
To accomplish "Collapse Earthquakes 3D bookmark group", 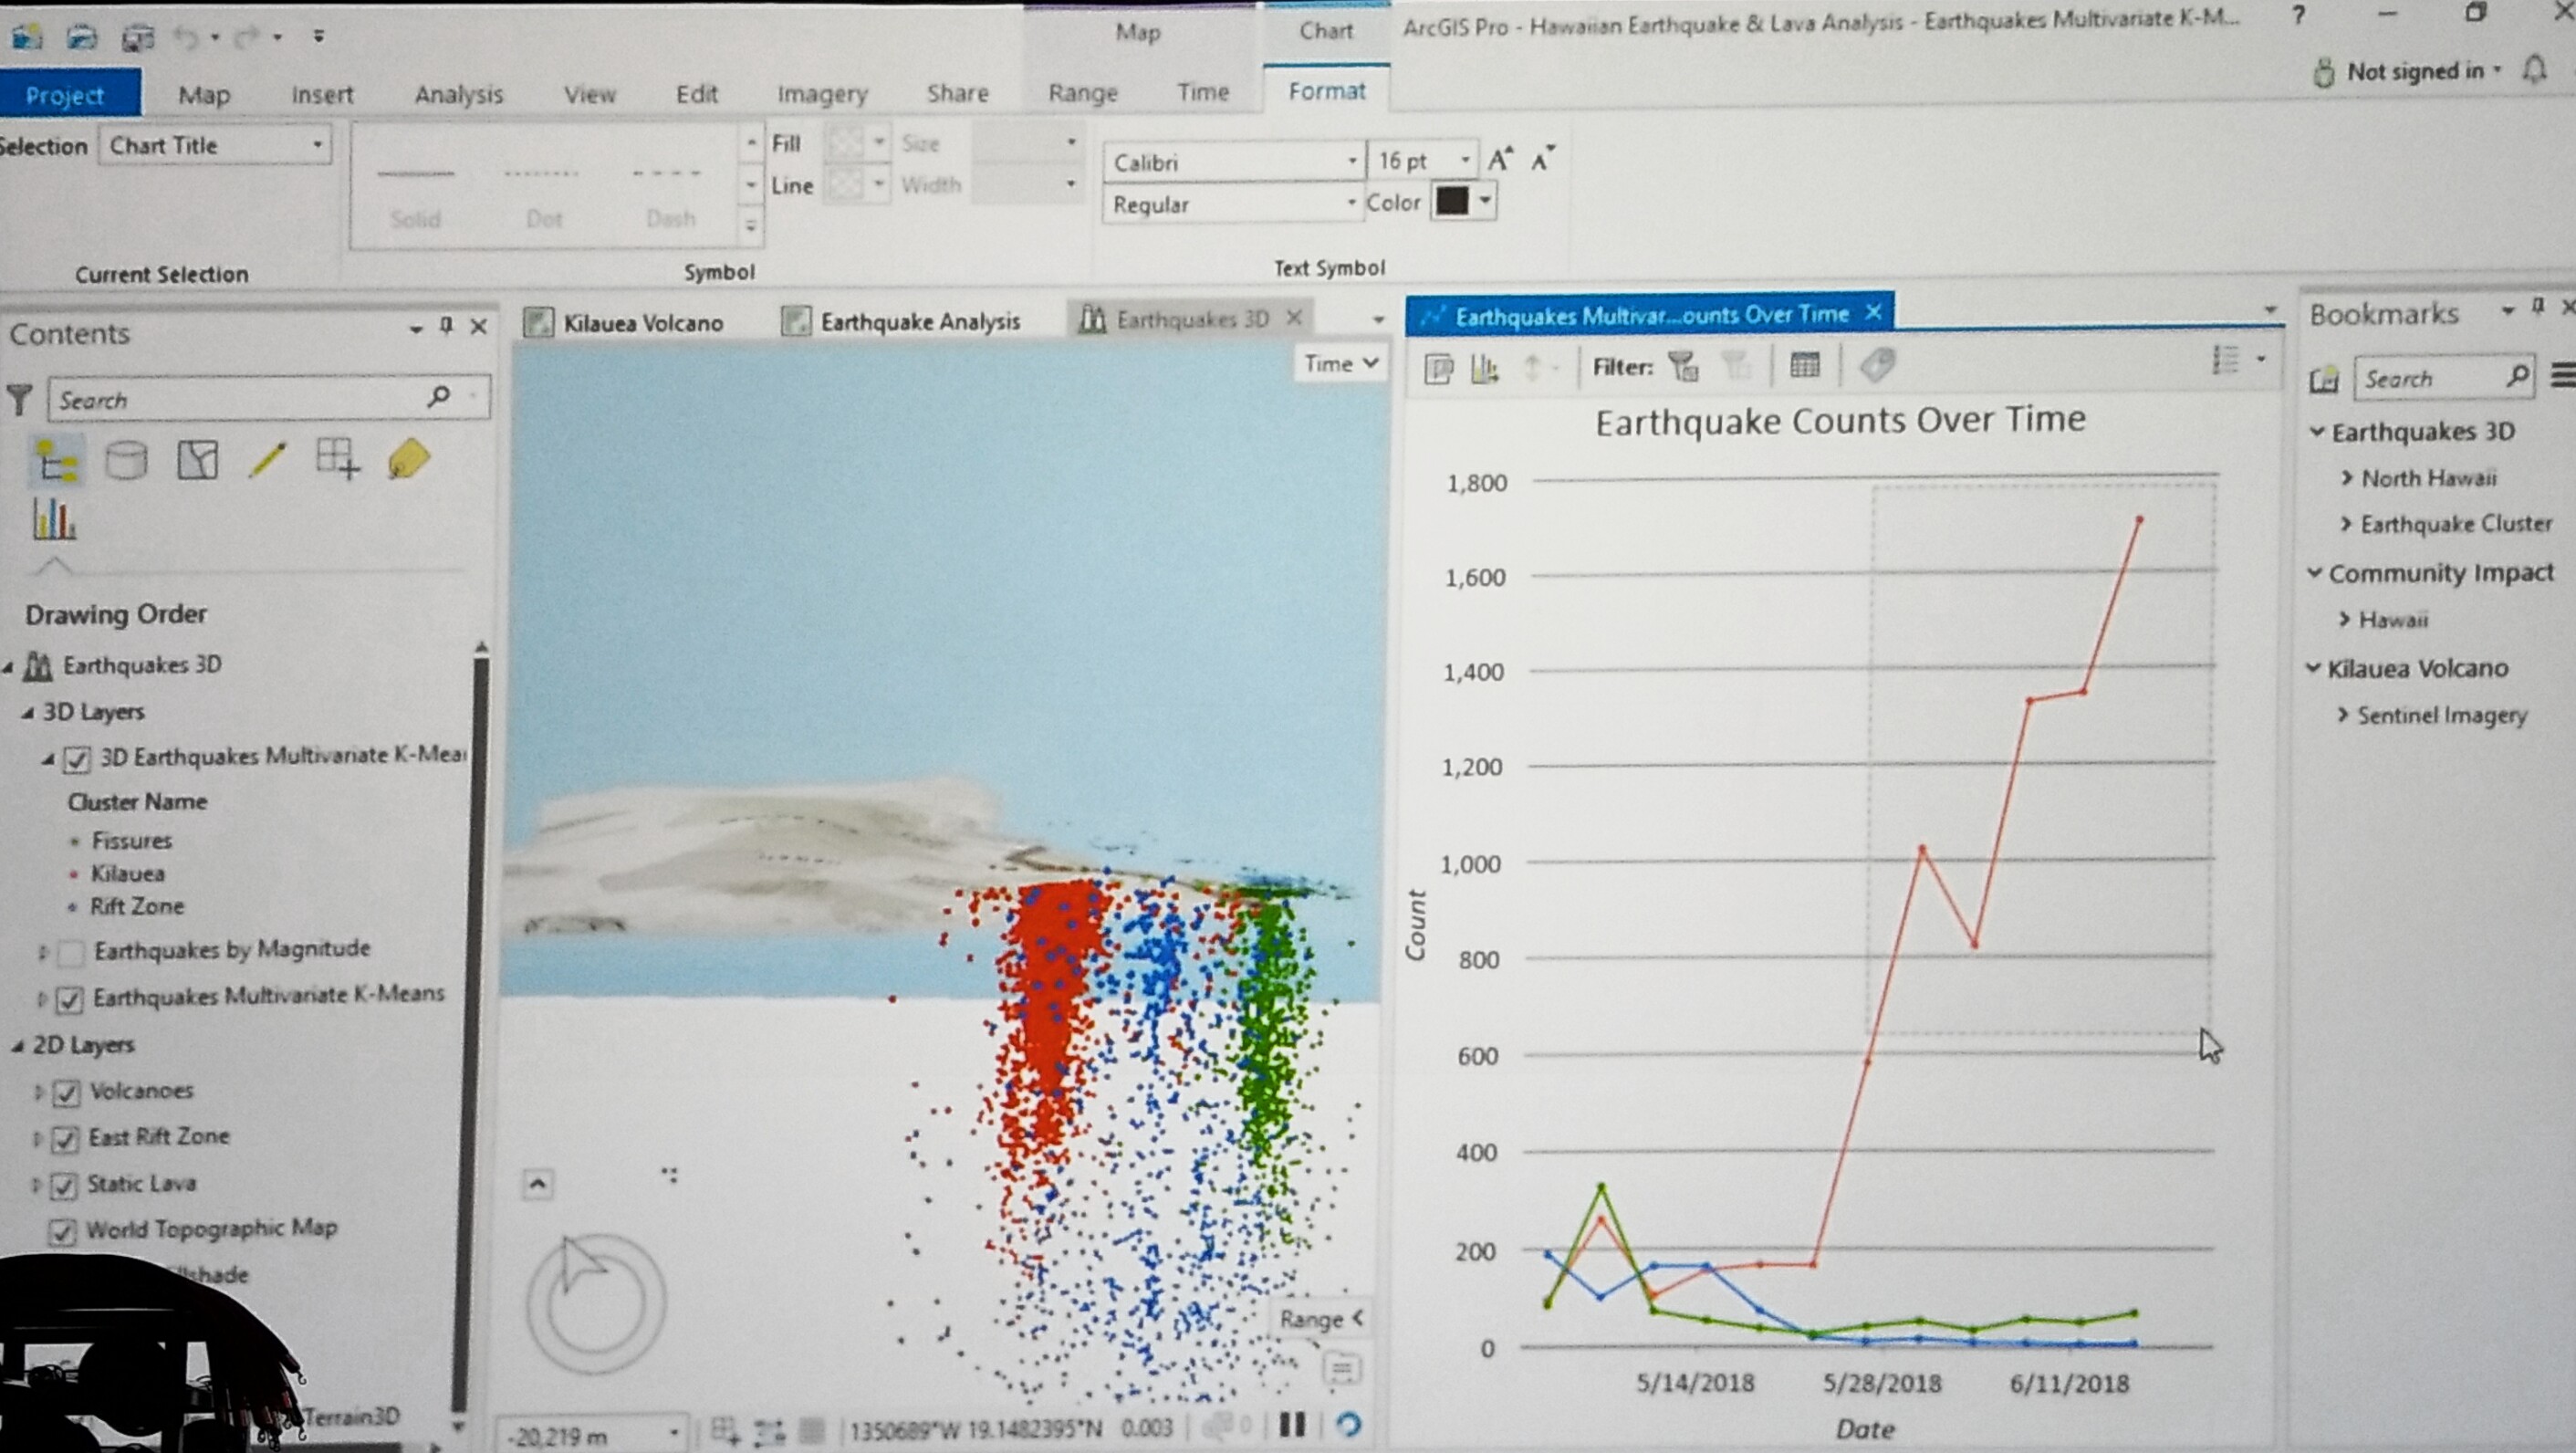I will coord(2317,431).
